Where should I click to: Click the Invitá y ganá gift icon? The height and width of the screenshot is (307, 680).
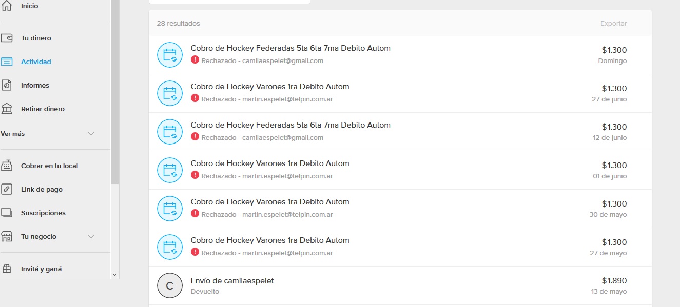pos(7,269)
